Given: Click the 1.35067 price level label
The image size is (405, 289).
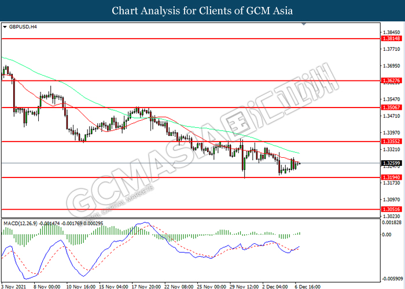Looking at the screenshot, I should click(x=392, y=108).
